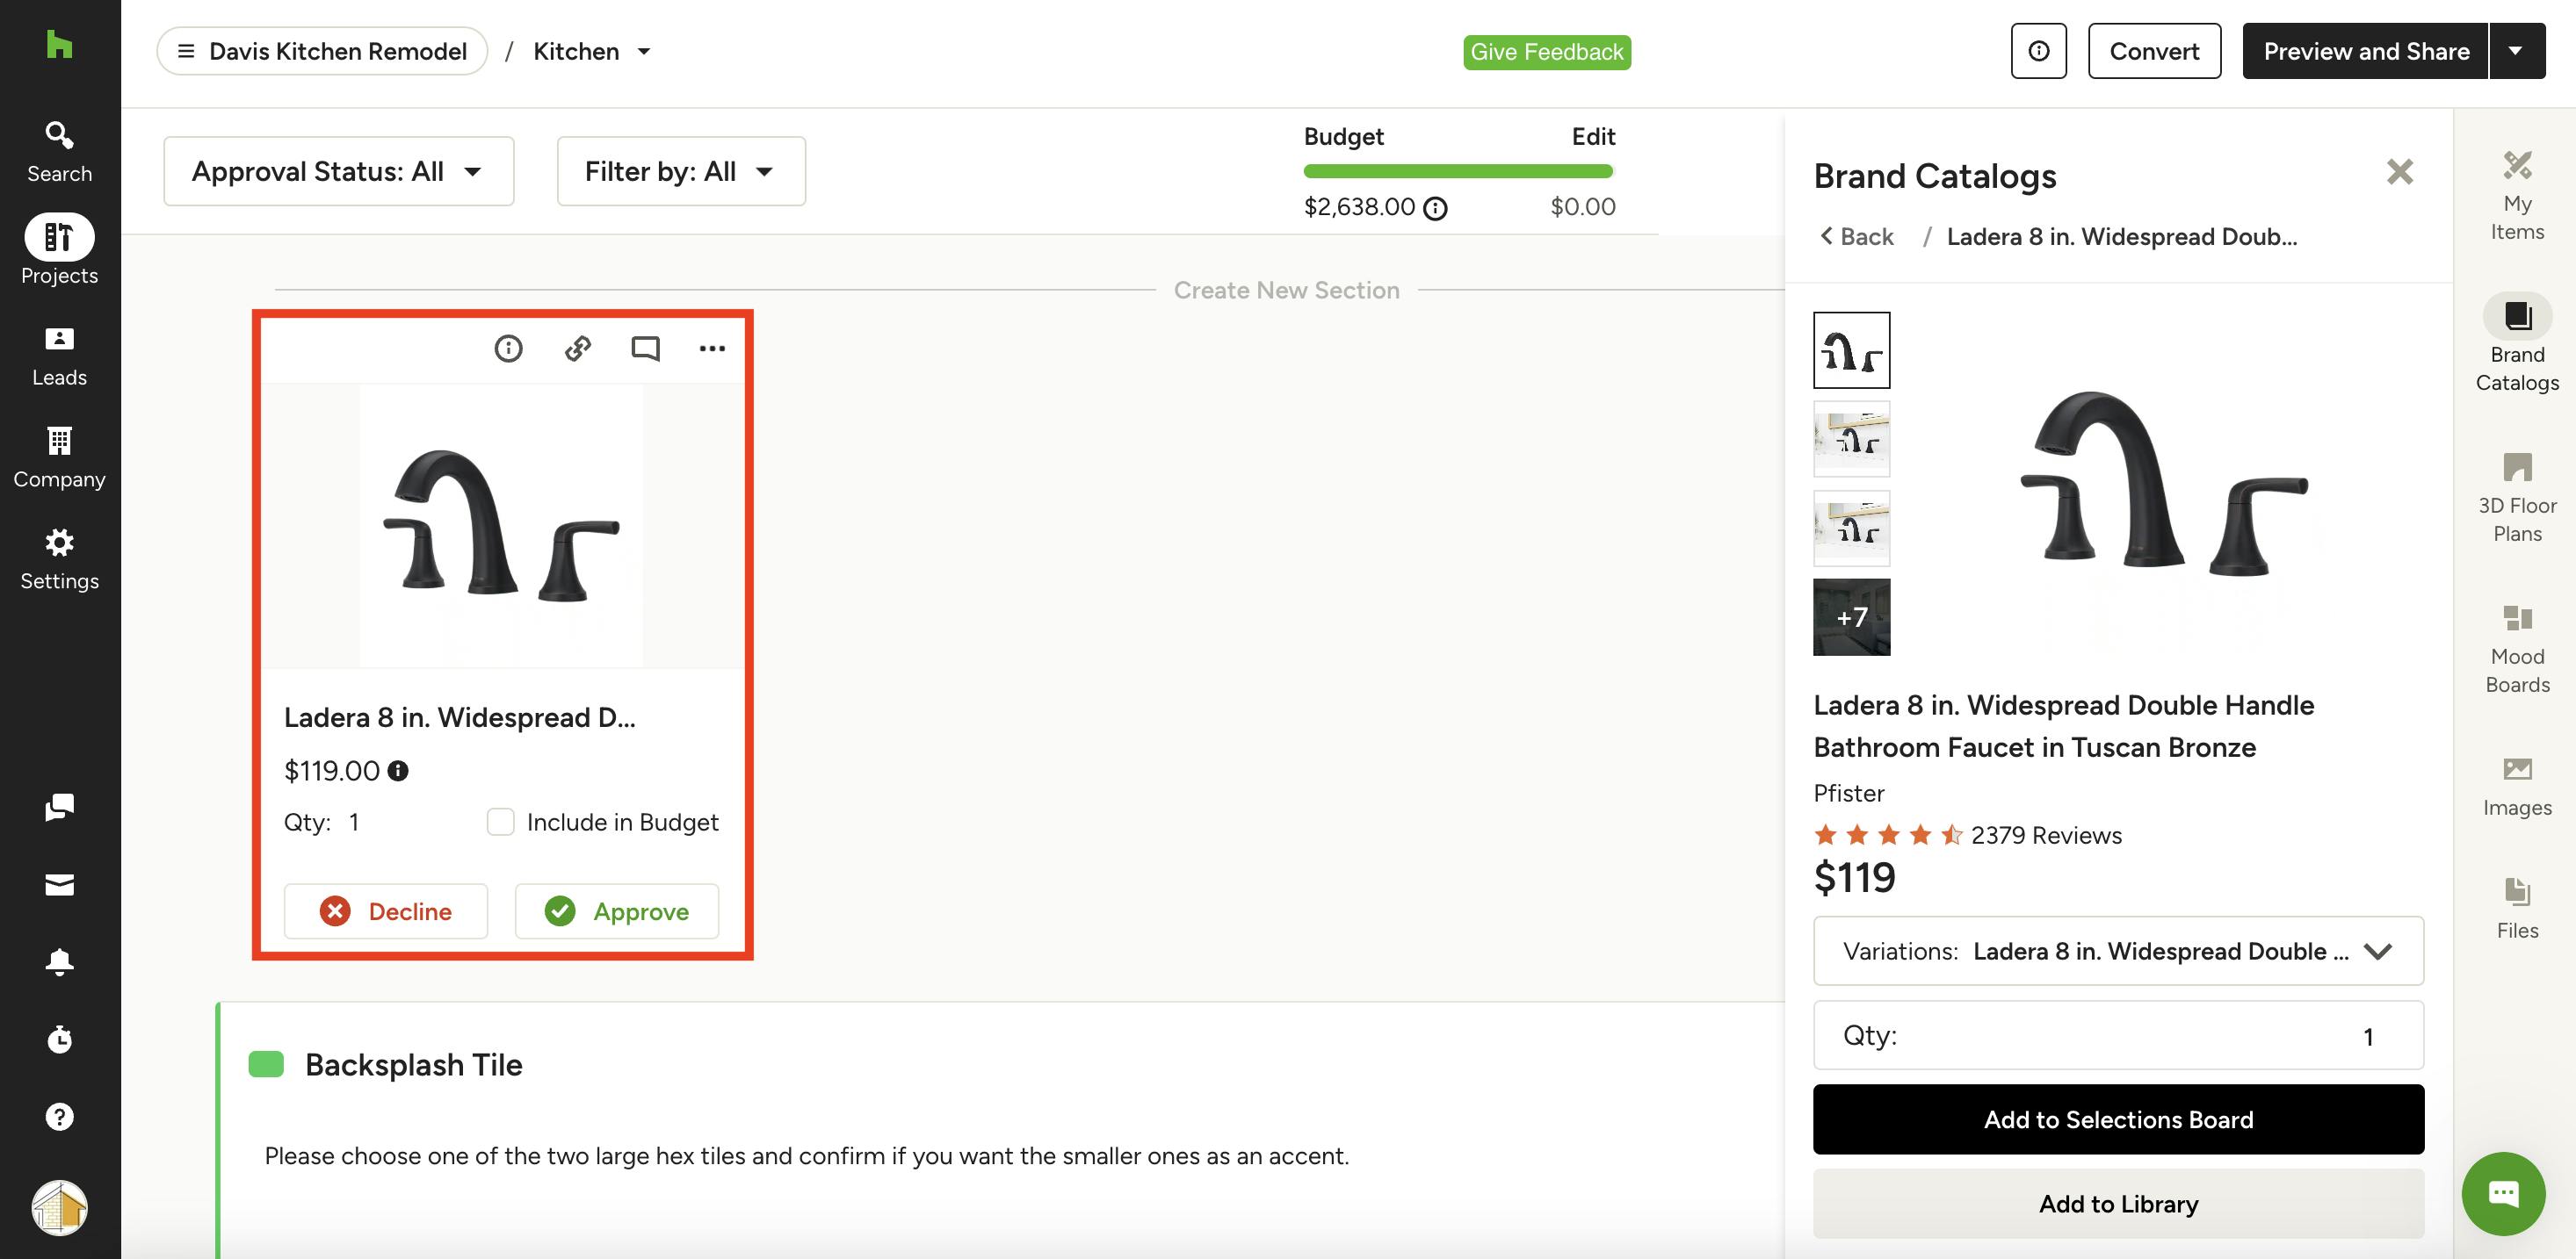2576x1259 pixels.
Task: Open Davis Kitchen Remodel project menu
Action: point(322,51)
